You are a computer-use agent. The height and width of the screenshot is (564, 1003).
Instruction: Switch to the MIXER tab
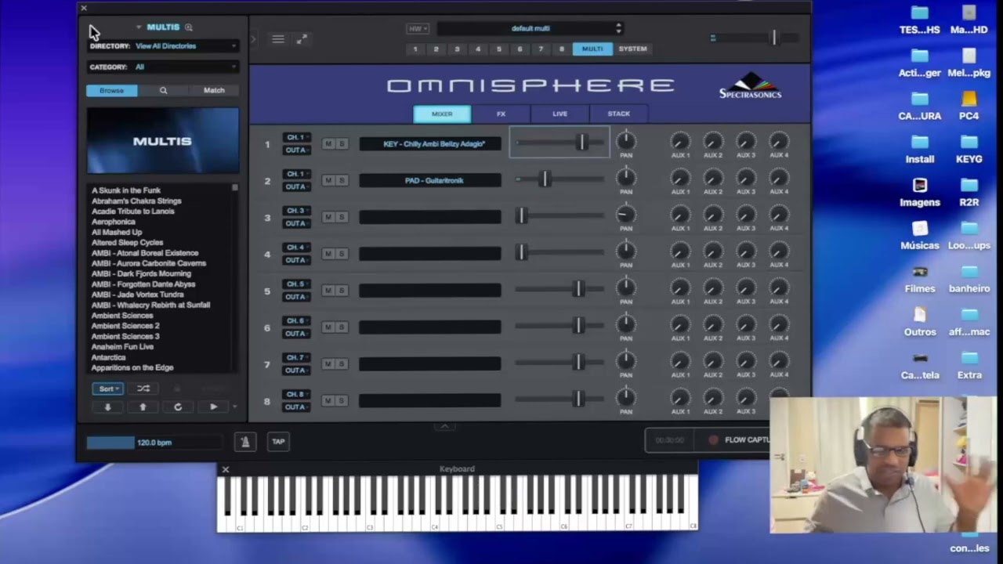click(442, 114)
